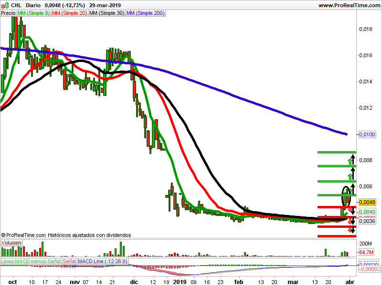Click the lowest red down arrow
This screenshot has height=286, width=382.
(x=351, y=231)
